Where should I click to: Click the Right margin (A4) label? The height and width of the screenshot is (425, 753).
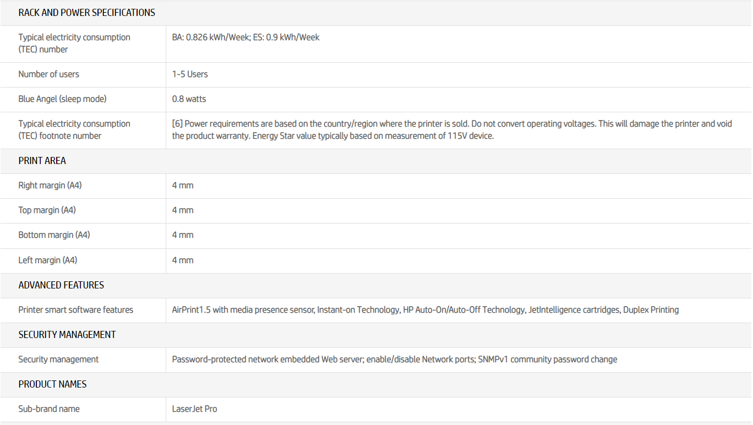50,186
